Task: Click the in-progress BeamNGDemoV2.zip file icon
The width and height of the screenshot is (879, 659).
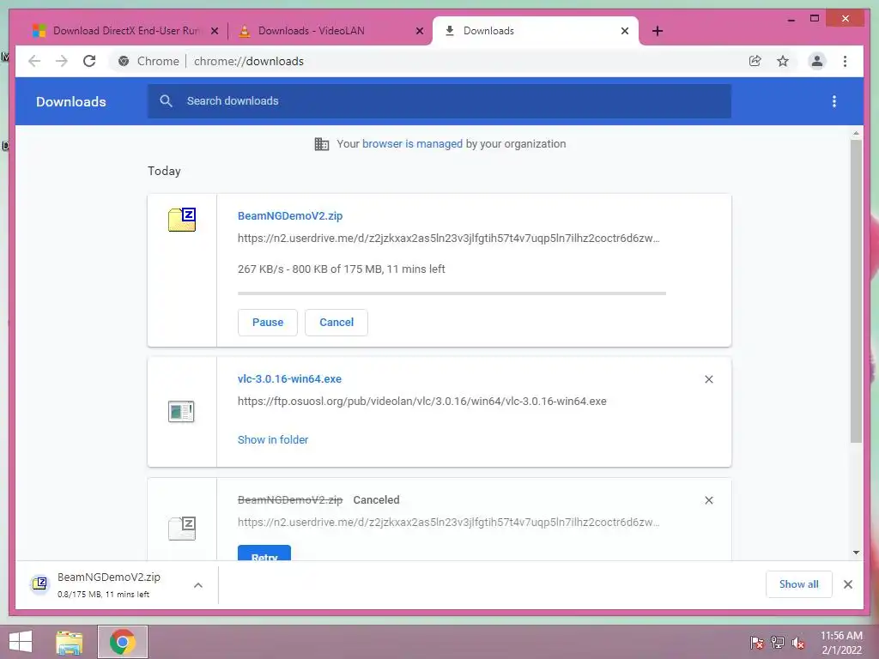Action: (182, 219)
